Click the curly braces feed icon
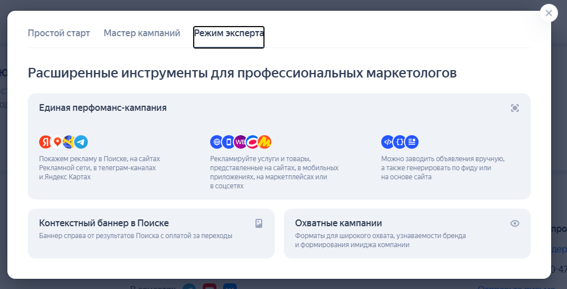This screenshot has height=289, width=567. (400, 142)
